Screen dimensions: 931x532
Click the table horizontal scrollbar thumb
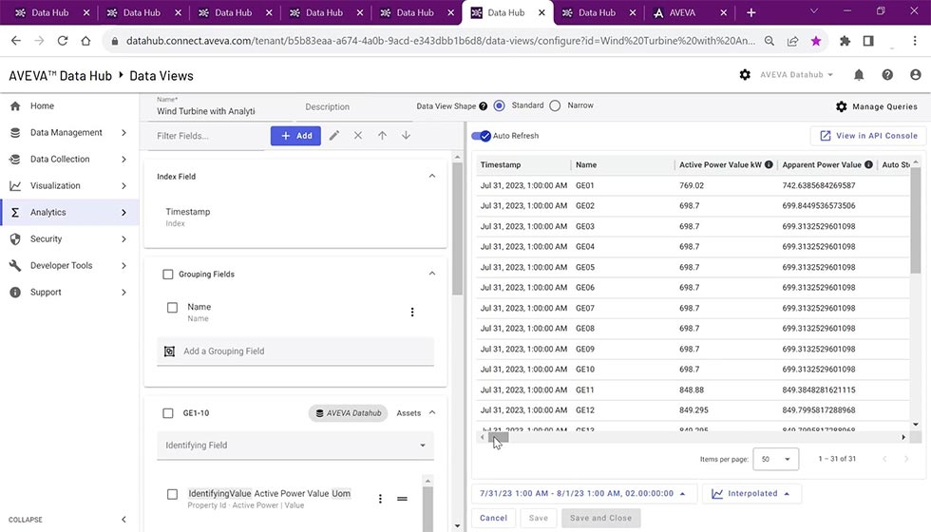click(499, 437)
